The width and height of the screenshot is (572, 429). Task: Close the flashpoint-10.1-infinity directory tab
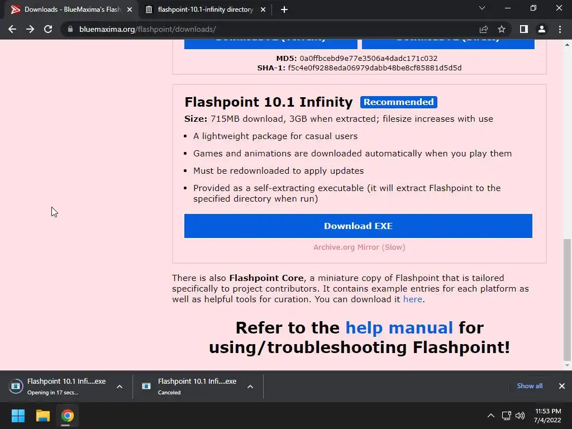[263, 9]
